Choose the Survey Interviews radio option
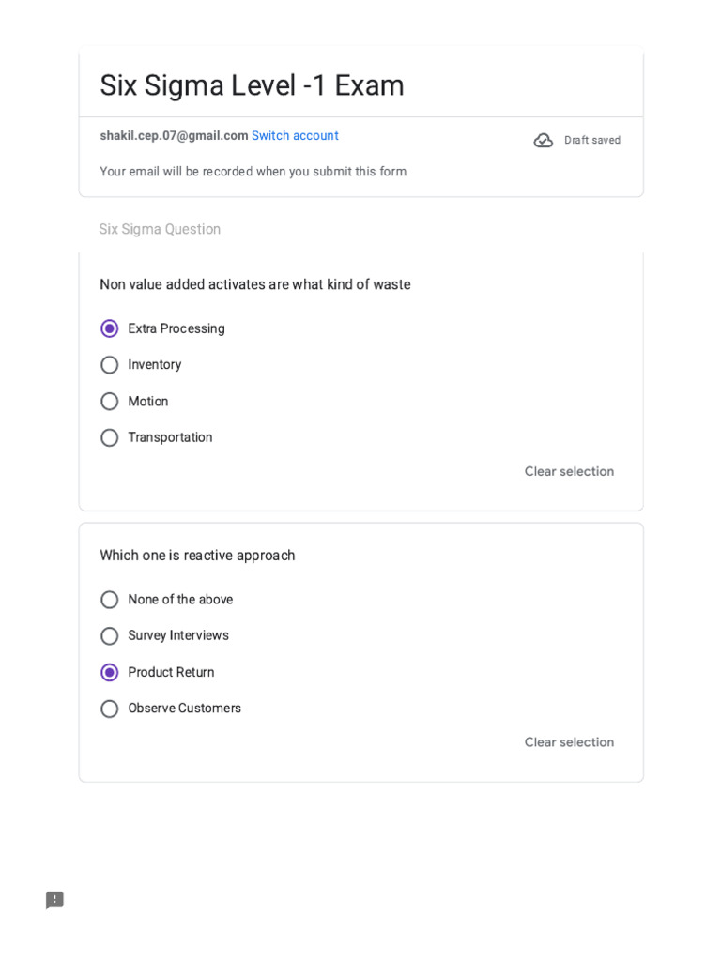The width and height of the screenshot is (721, 961). [110, 636]
